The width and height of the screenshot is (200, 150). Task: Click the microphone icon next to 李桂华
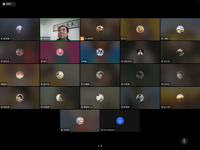pyautogui.click(x=42, y=38)
